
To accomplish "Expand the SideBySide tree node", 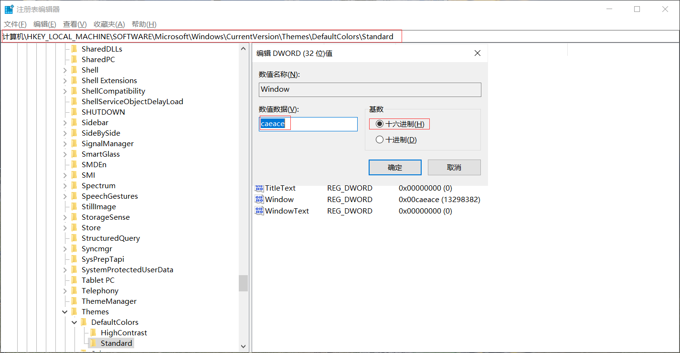I will point(65,133).
